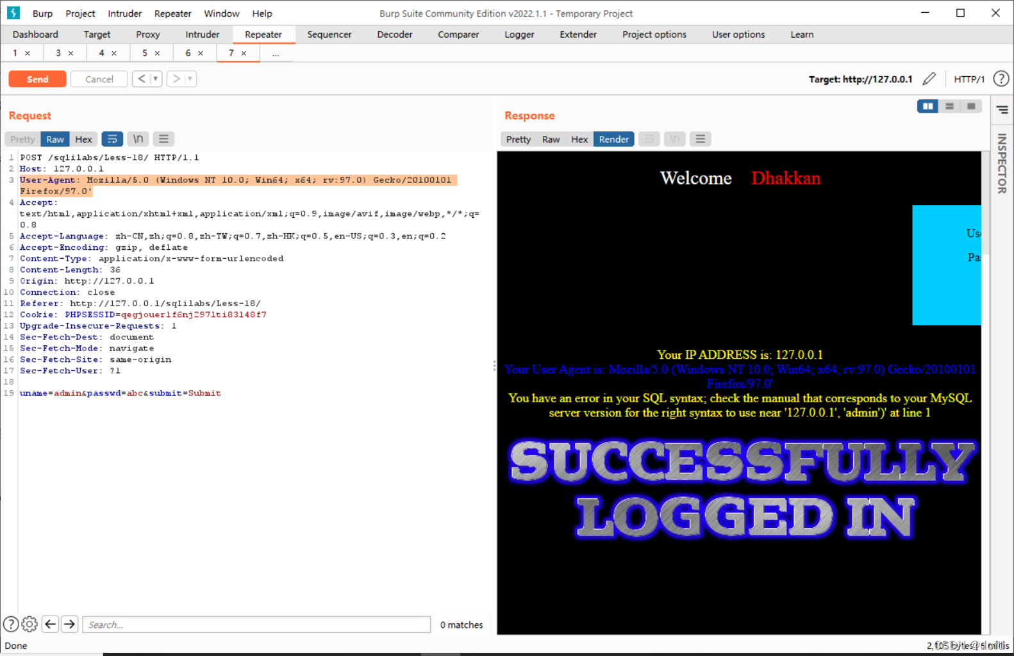Switch to Dashboard tab
This screenshot has height=656, width=1014.
tap(35, 35)
